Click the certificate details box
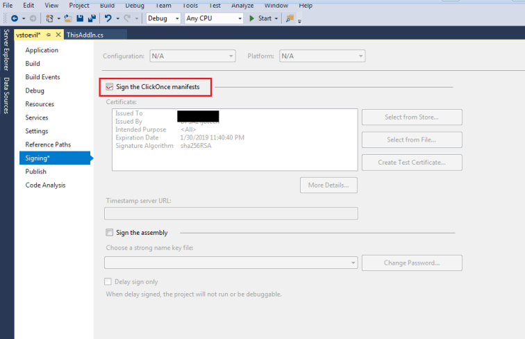Image resolution: width=525 pixels, height=339 pixels. tap(235, 140)
